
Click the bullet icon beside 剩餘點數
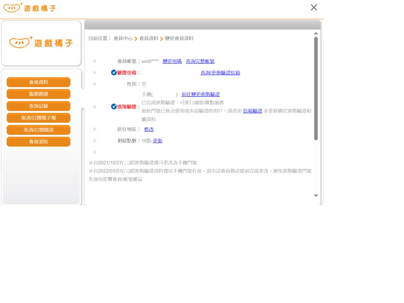click(x=95, y=140)
